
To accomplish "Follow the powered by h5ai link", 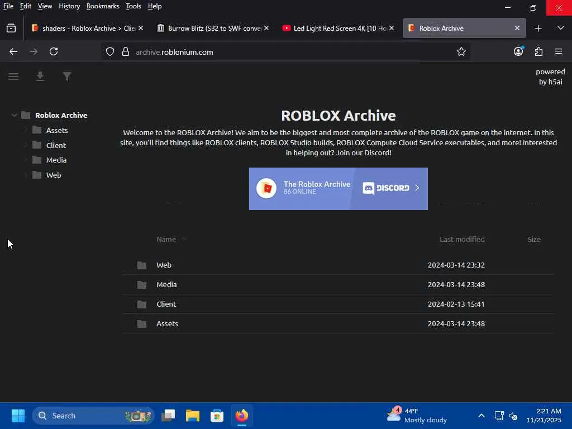I will point(550,77).
